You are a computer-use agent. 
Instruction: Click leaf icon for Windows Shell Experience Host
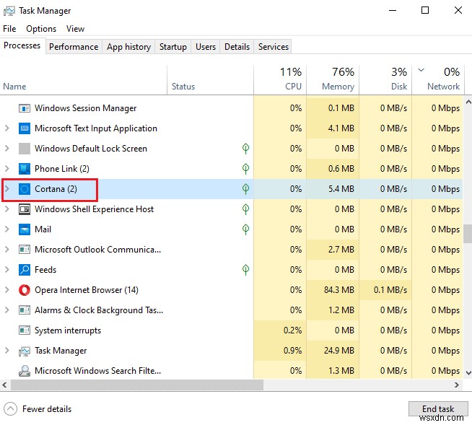click(245, 209)
